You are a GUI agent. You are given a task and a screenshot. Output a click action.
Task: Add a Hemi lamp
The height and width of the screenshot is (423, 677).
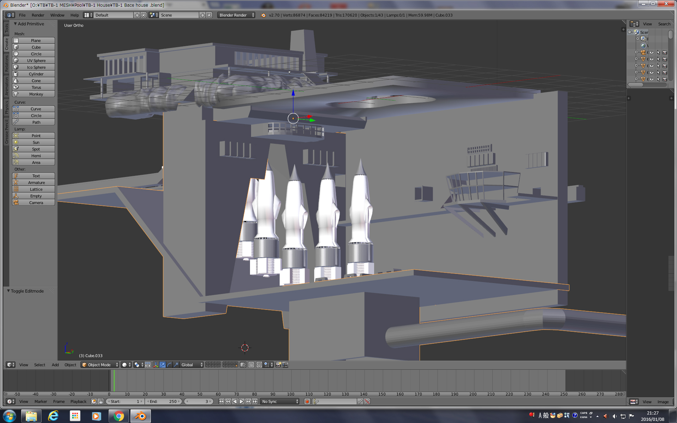pyautogui.click(x=33, y=156)
